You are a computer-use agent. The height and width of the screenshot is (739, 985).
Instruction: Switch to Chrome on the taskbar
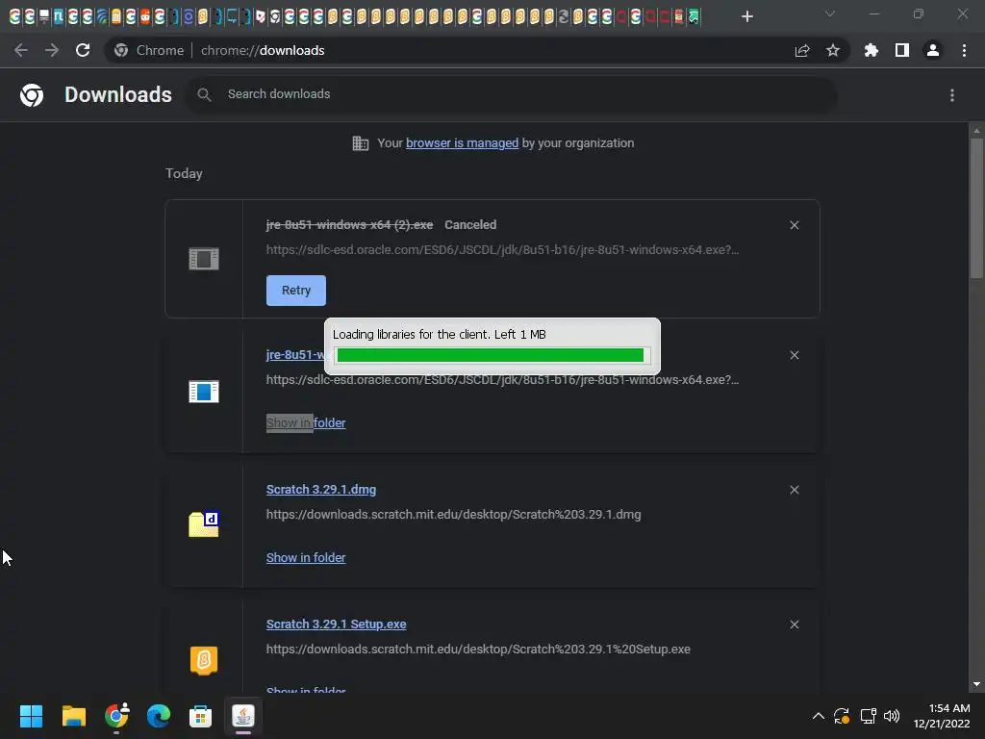click(116, 716)
